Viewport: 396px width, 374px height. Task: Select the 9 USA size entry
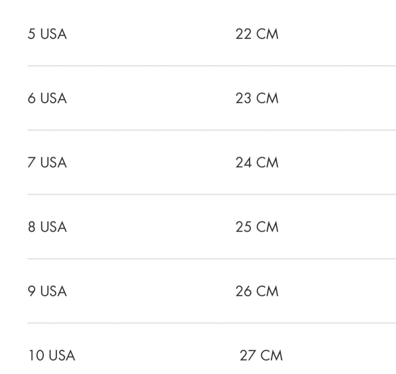point(47,291)
